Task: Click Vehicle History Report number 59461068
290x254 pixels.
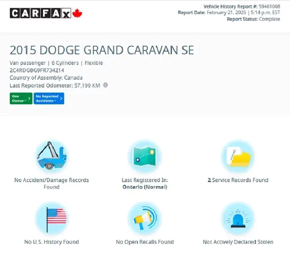Action: (x=269, y=6)
